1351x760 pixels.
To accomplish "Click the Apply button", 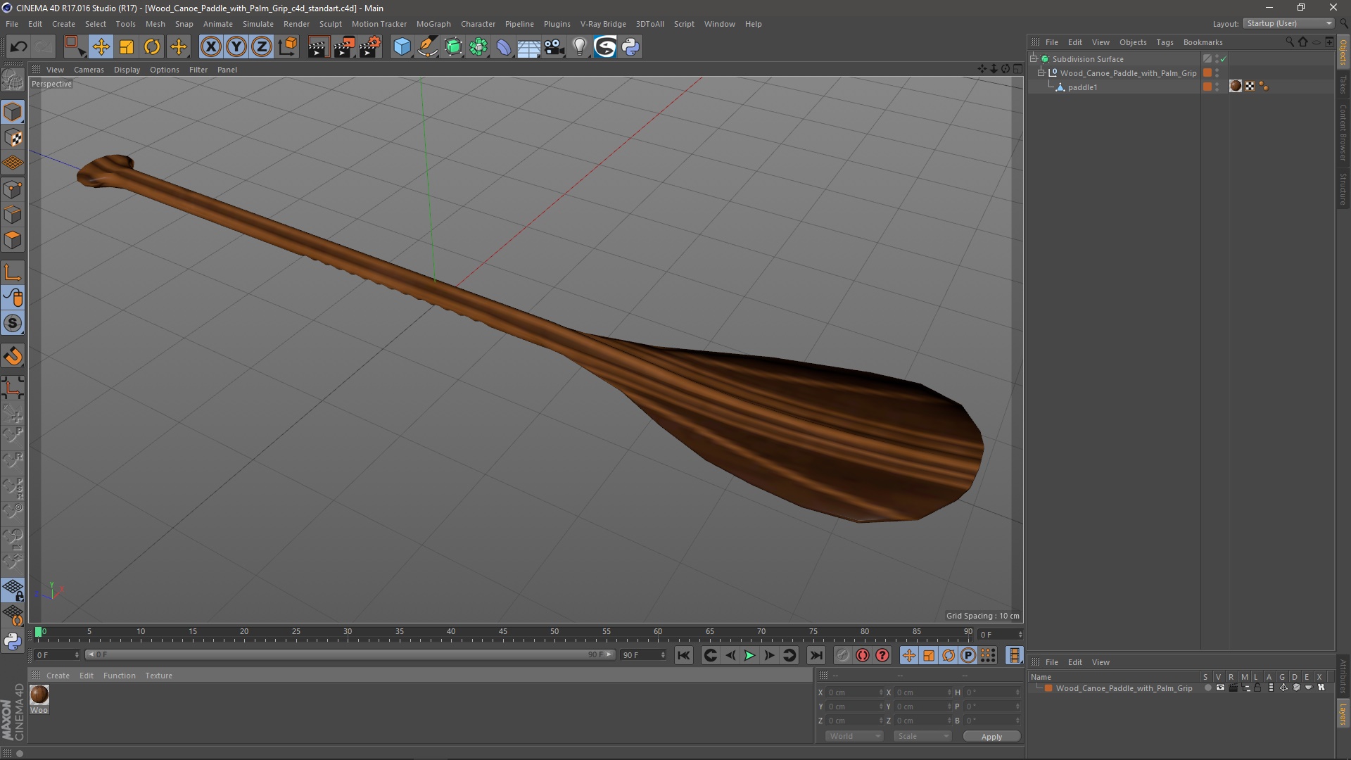I will 991,737.
